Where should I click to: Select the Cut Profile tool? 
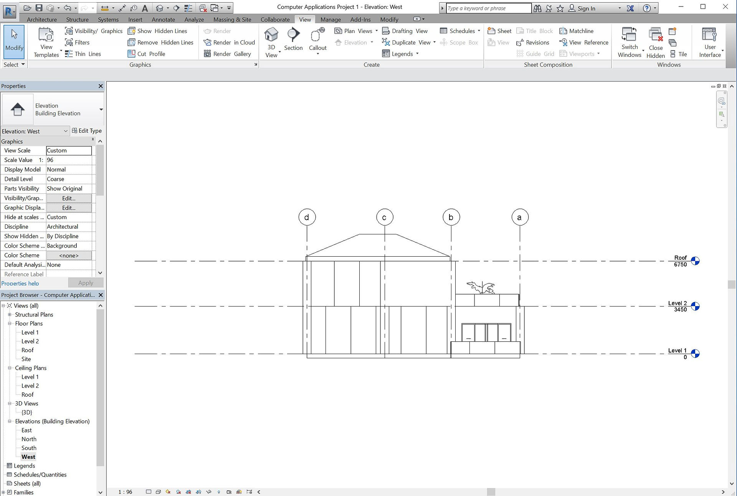146,54
